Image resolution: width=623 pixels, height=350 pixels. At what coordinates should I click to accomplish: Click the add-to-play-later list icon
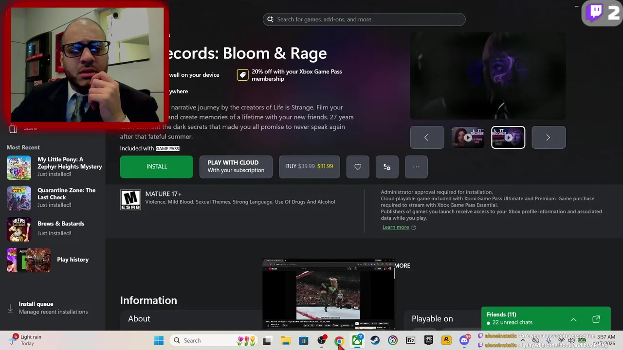(x=387, y=167)
